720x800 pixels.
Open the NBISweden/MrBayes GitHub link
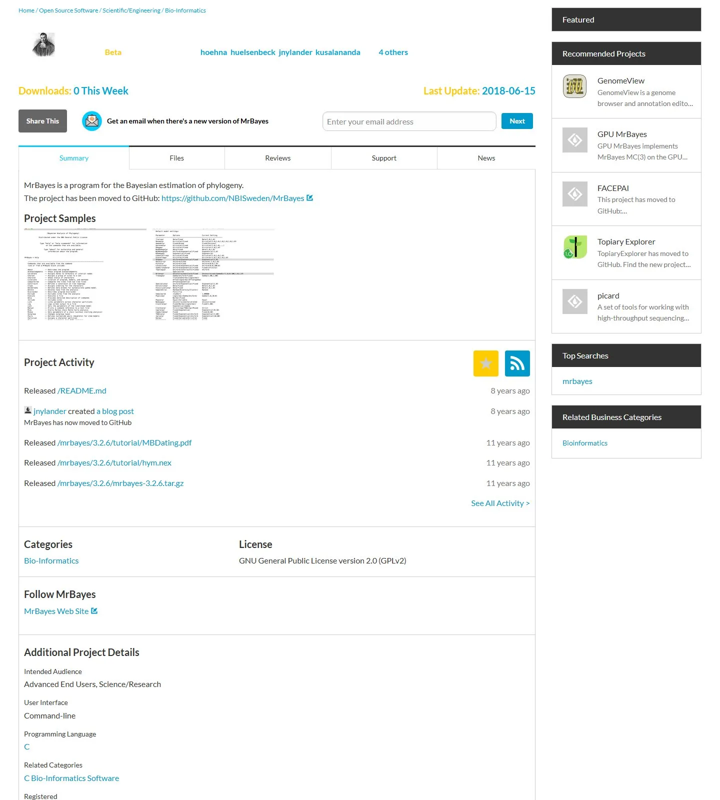click(x=233, y=198)
